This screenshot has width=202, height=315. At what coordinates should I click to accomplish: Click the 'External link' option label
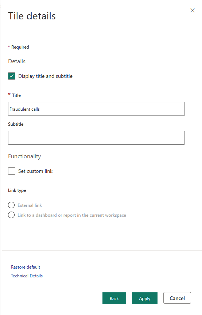tap(30, 205)
